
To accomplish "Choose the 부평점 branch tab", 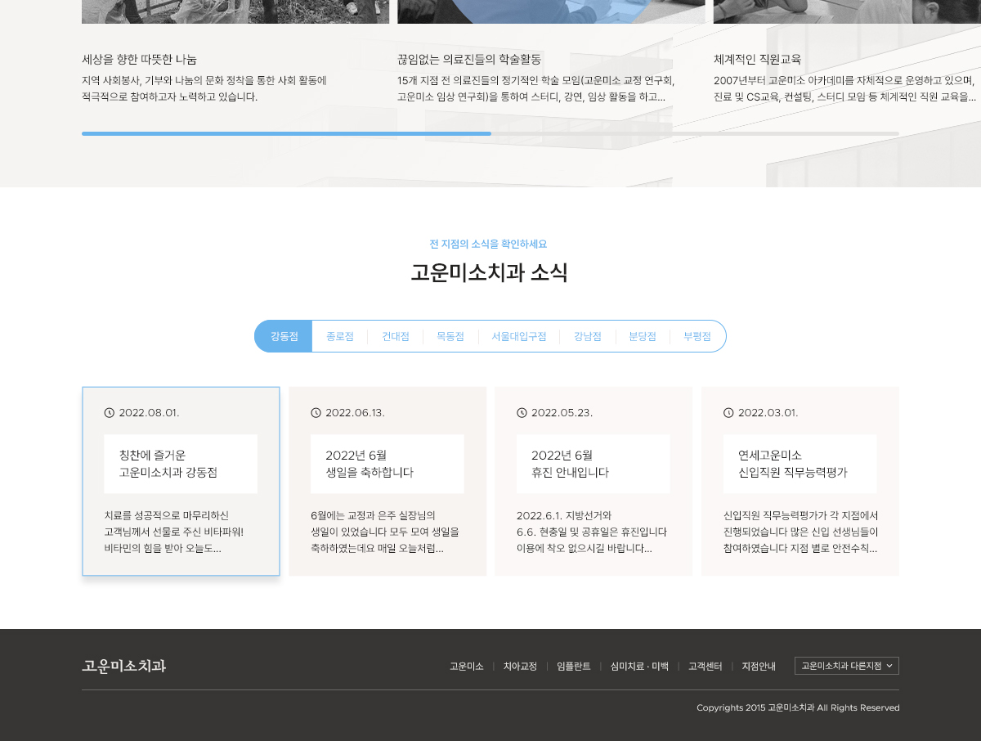I will 697,336.
